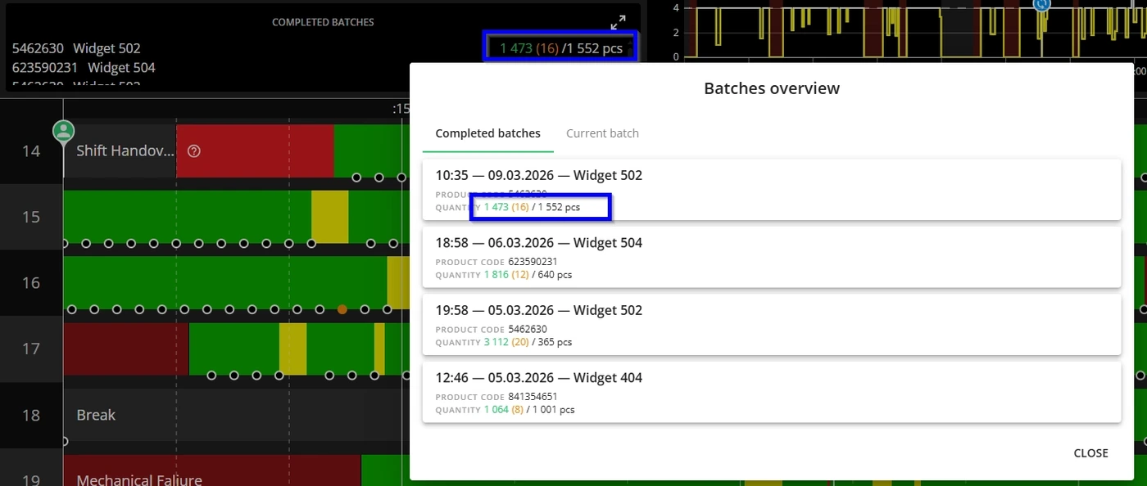This screenshot has width=1147, height=486.
Task: Open the 19:58 — 05.03.2026 — Widget 502 batch
Action: [x=772, y=325]
